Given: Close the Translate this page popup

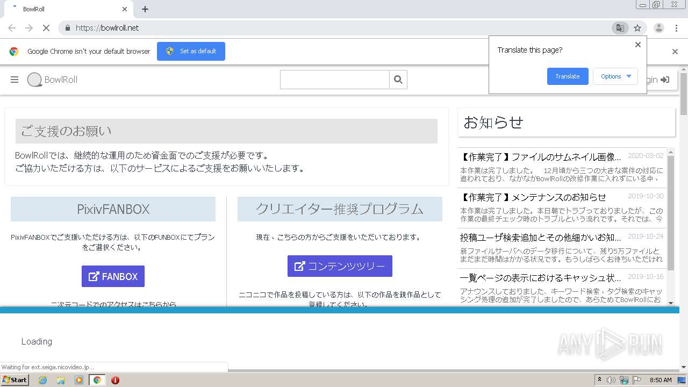Looking at the screenshot, I should coord(638,45).
